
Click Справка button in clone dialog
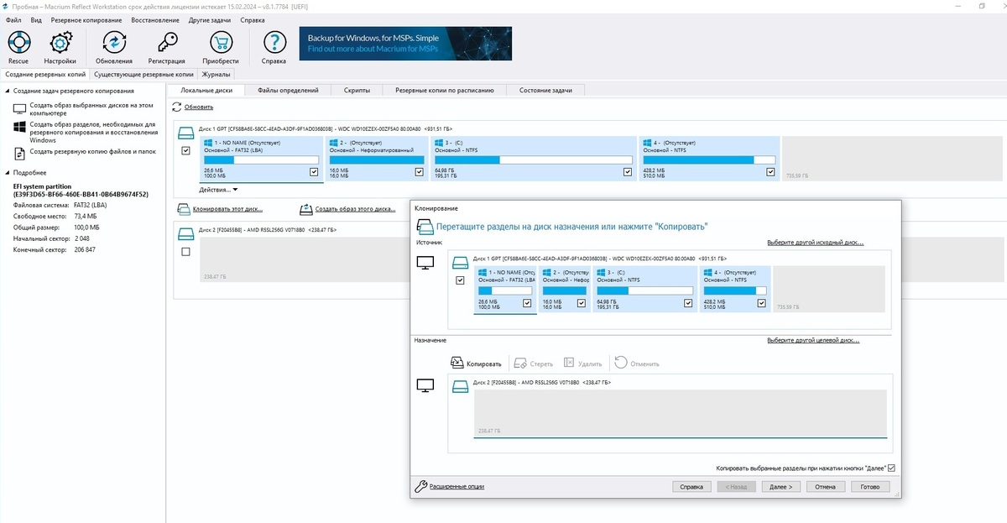691,486
